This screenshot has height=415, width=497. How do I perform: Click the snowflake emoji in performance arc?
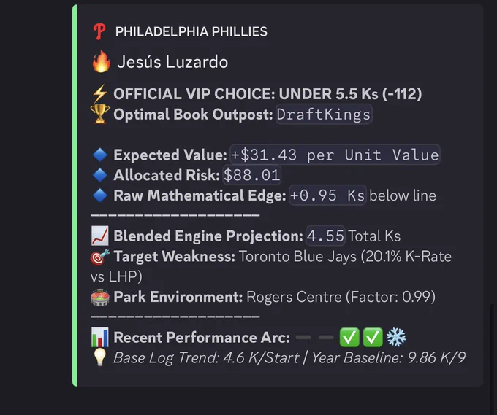coord(396,337)
